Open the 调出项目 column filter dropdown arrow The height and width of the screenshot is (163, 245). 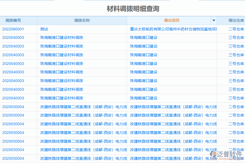(x=214, y=20)
